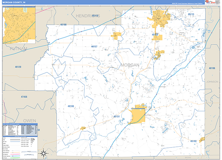Image resolution: width=222 pixels, height=160 pixels.
Task: Click ZIP code label 46166
Action: click(71, 106)
